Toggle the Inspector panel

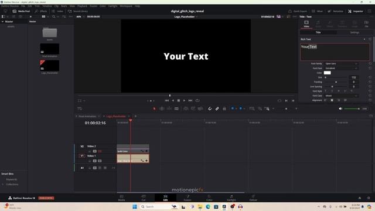(356, 11)
